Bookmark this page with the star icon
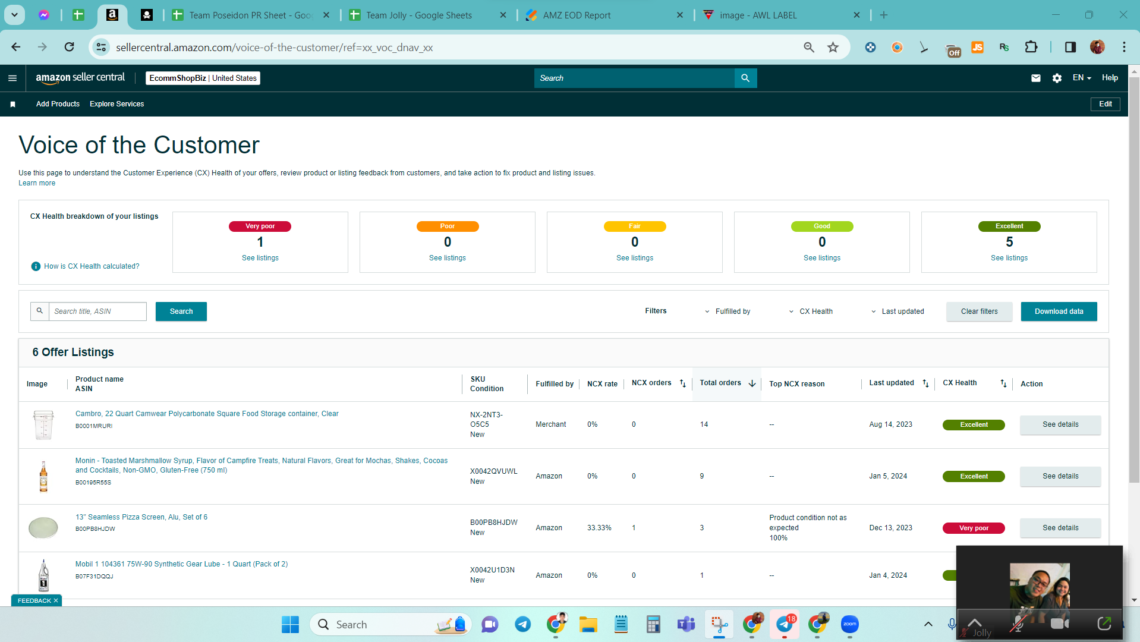Screen dimensions: 1140x642 tap(833, 47)
